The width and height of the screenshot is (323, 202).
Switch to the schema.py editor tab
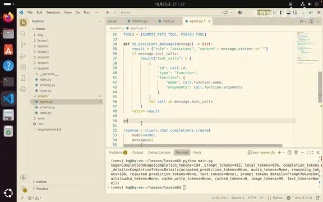click(x=137, y=21)
